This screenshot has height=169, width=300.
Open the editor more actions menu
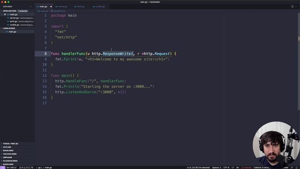click(297, 7)
